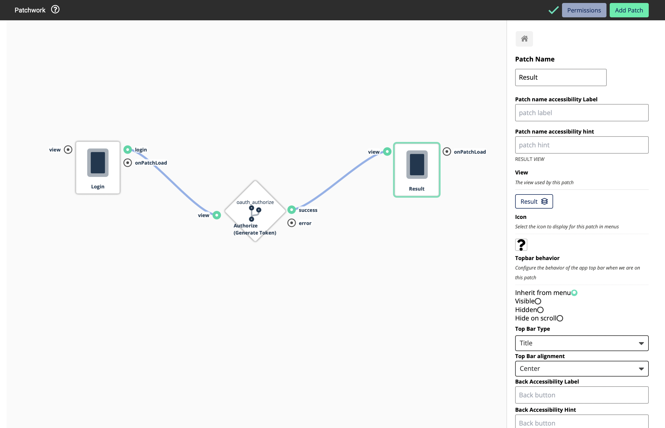Click the green checkmark icon top bar
The width and height of the screenshot is (665, 428).
pos(553,10)
